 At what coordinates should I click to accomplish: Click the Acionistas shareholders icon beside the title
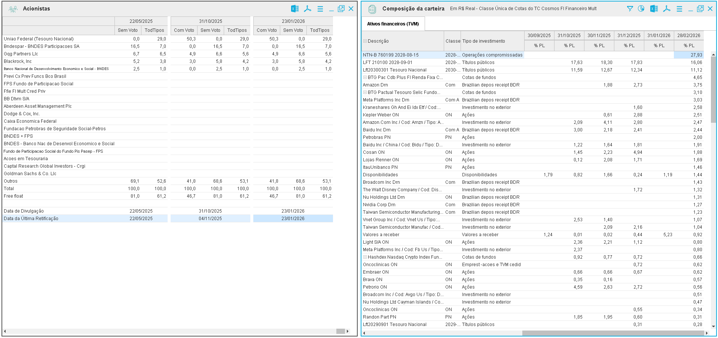pyautogui.click(x=13, y=9)
